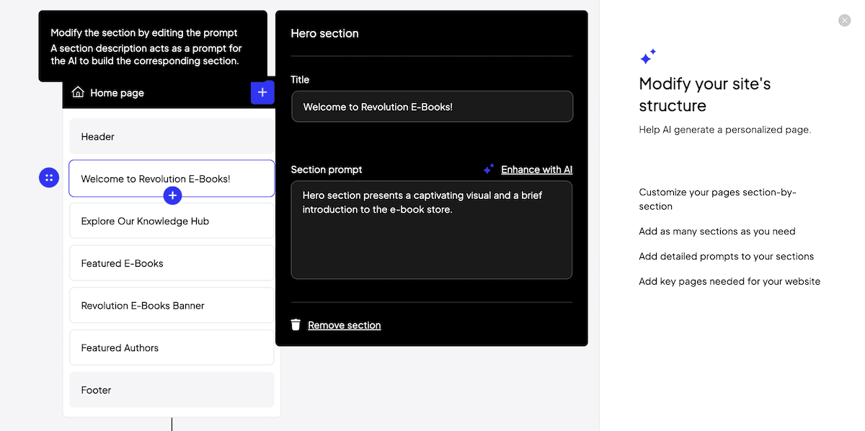Screen dimensions: 865x431
Task: Click the Home page house icon
Action: click(79, 92)
